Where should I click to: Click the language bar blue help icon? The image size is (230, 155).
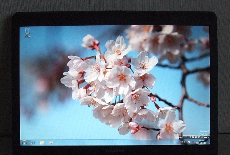coord(202,137)
